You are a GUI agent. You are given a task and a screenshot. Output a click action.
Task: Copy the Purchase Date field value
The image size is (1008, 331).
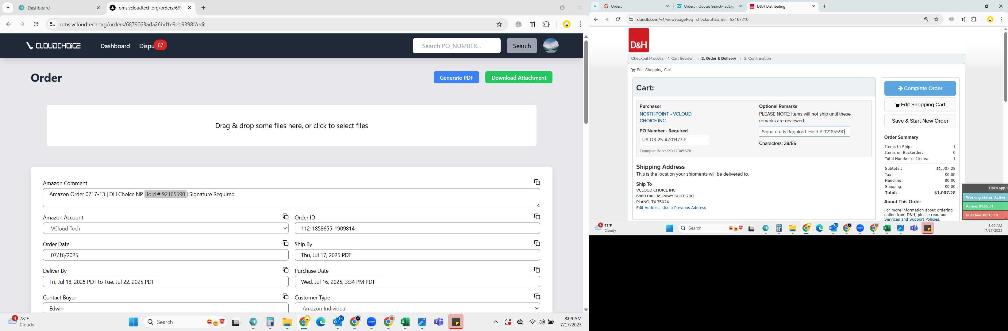(537, 270)
